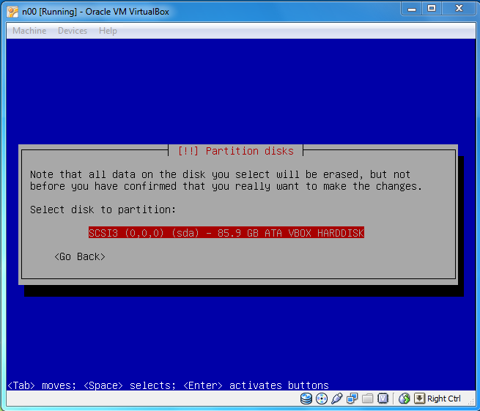The width and height of the screenshot is (480, 411).
Task: Close the n00 VirtualBox window
Action: [x=459, y=9]
